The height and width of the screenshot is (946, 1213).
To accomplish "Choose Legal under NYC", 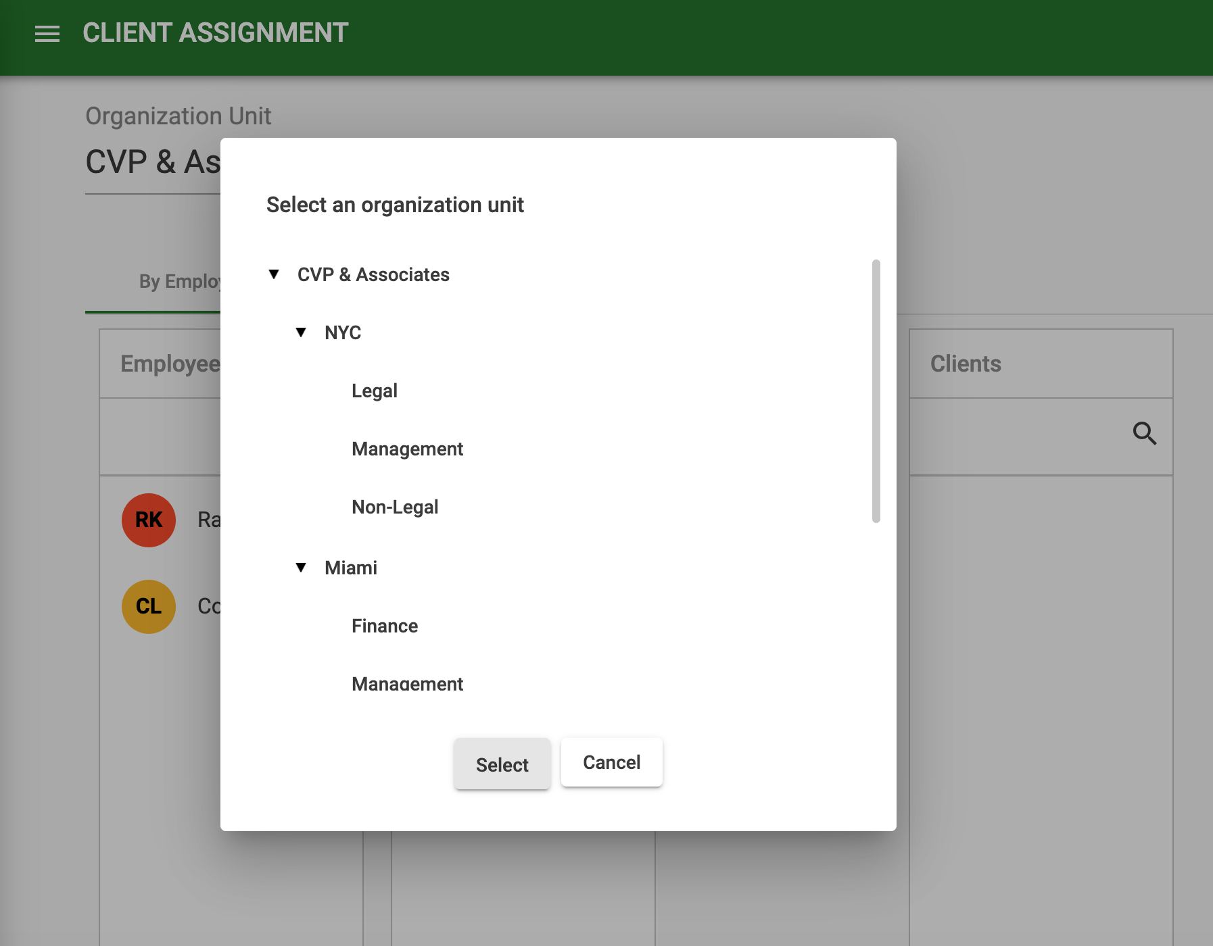I will point(375,391).
